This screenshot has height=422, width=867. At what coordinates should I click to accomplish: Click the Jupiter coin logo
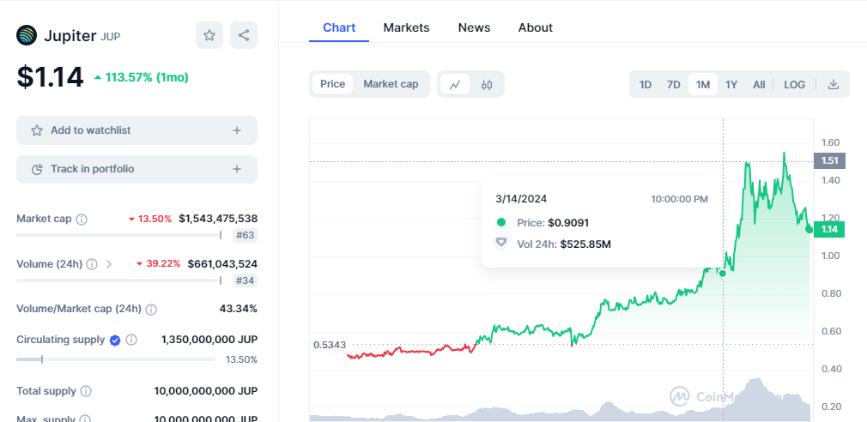(x=27, y=35)
